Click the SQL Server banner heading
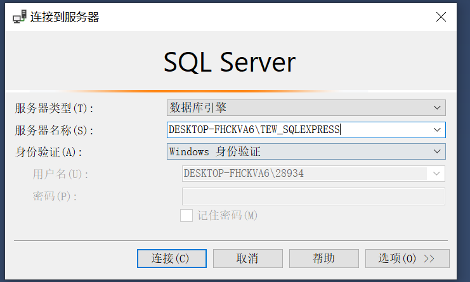This screenshot has height=282, width=470. coord(230,63)
